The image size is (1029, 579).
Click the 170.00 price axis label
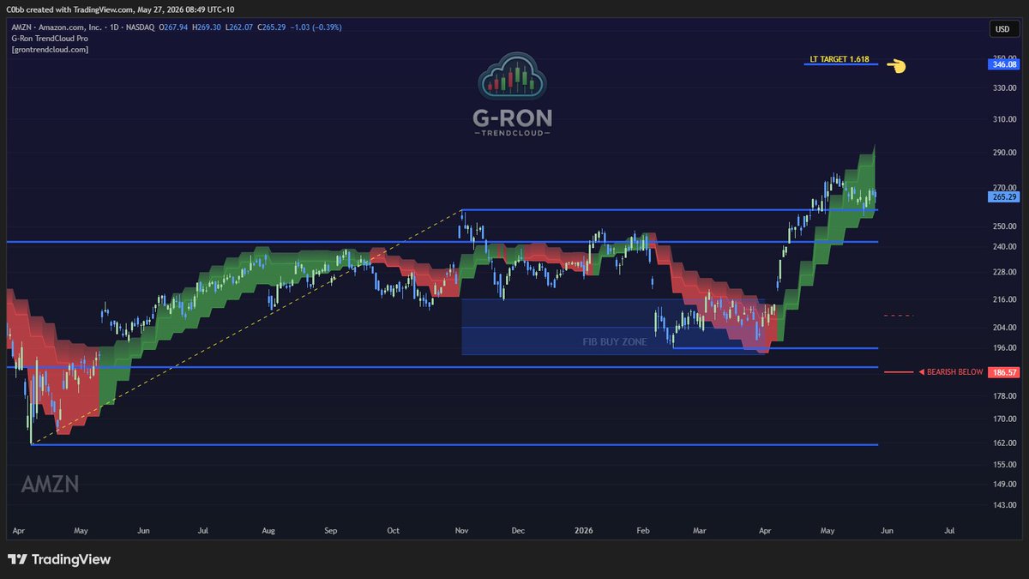click(x=1005, y=419)
